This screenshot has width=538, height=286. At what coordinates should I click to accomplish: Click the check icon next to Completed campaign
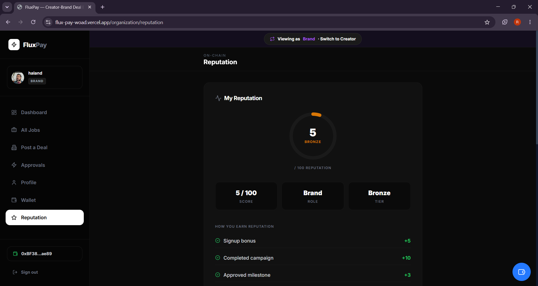[x=218, y=258]
